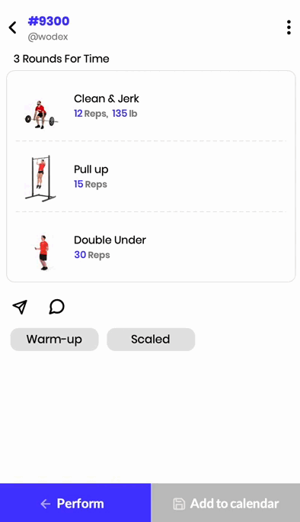Select the Warm-up chip
Image resolution: width=300 pixels, height=522 pixels.
(55, 340)
